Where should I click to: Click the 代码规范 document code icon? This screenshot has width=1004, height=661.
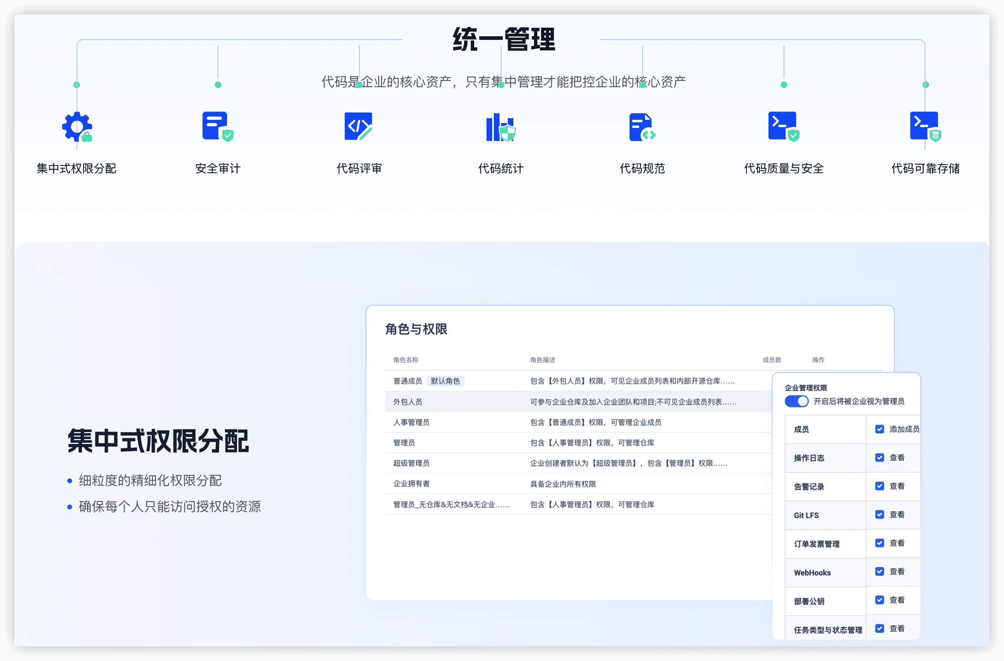point(642,127)
